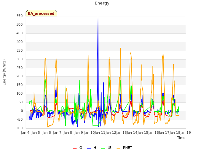The image size is (205, 154).
Task: Click the tall blue H spike peak at 550
Action: pyautogui.click(x=98, y=17)
